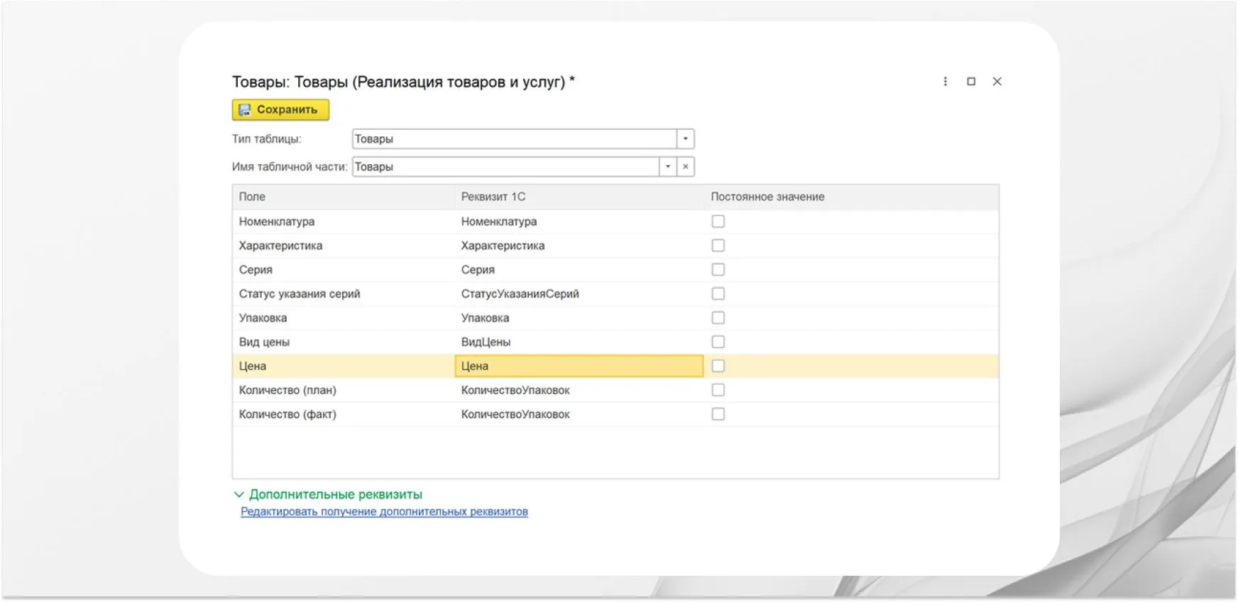Toggle the Характеристика constant value checkbox

pos(718,246)
